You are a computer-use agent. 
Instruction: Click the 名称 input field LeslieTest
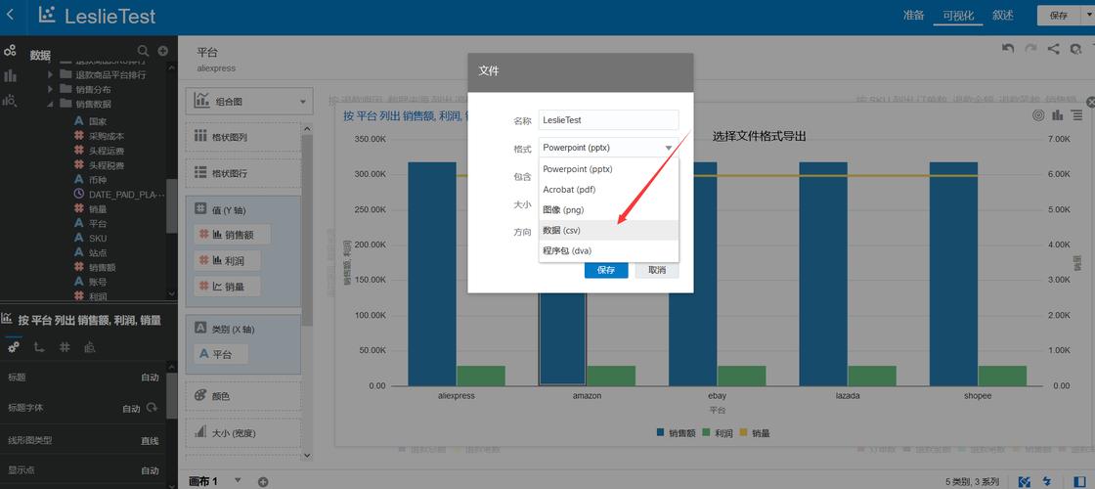click(608, 120)
